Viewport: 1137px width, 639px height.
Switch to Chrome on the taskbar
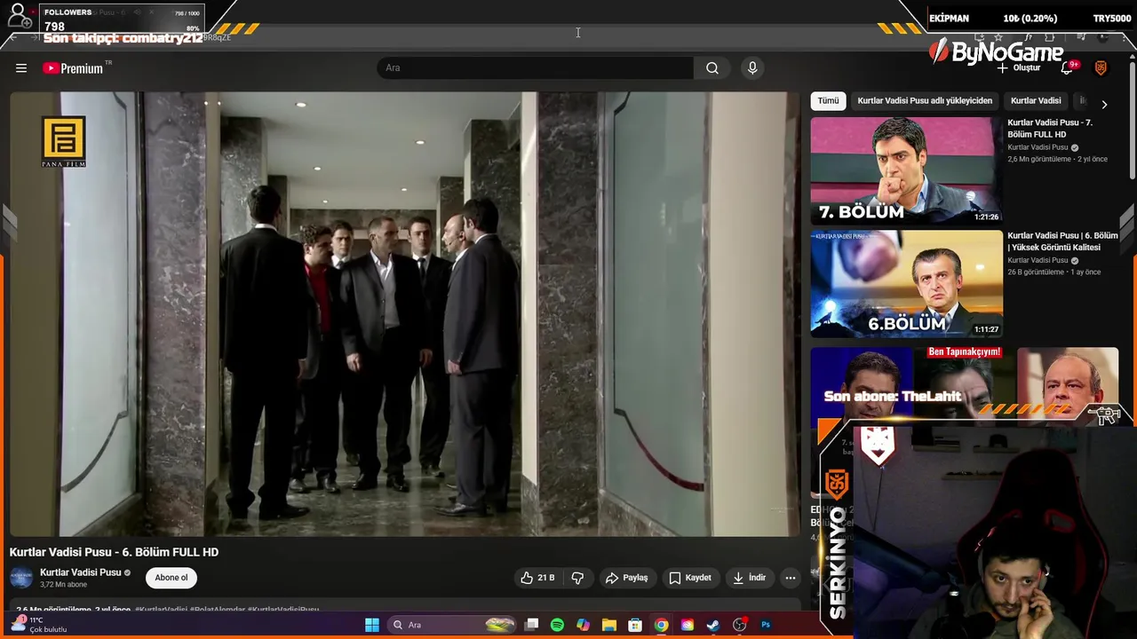[x=661, y=625]
